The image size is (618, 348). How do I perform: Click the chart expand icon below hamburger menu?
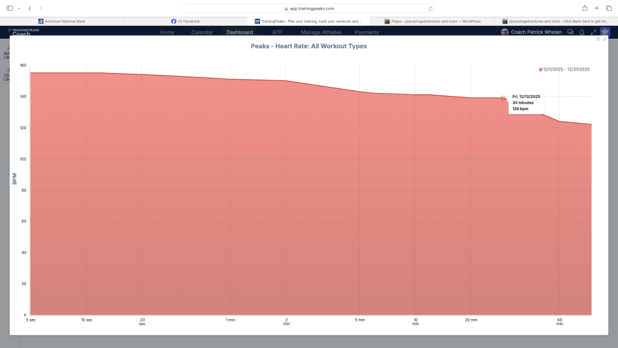[x=605, y=39]
